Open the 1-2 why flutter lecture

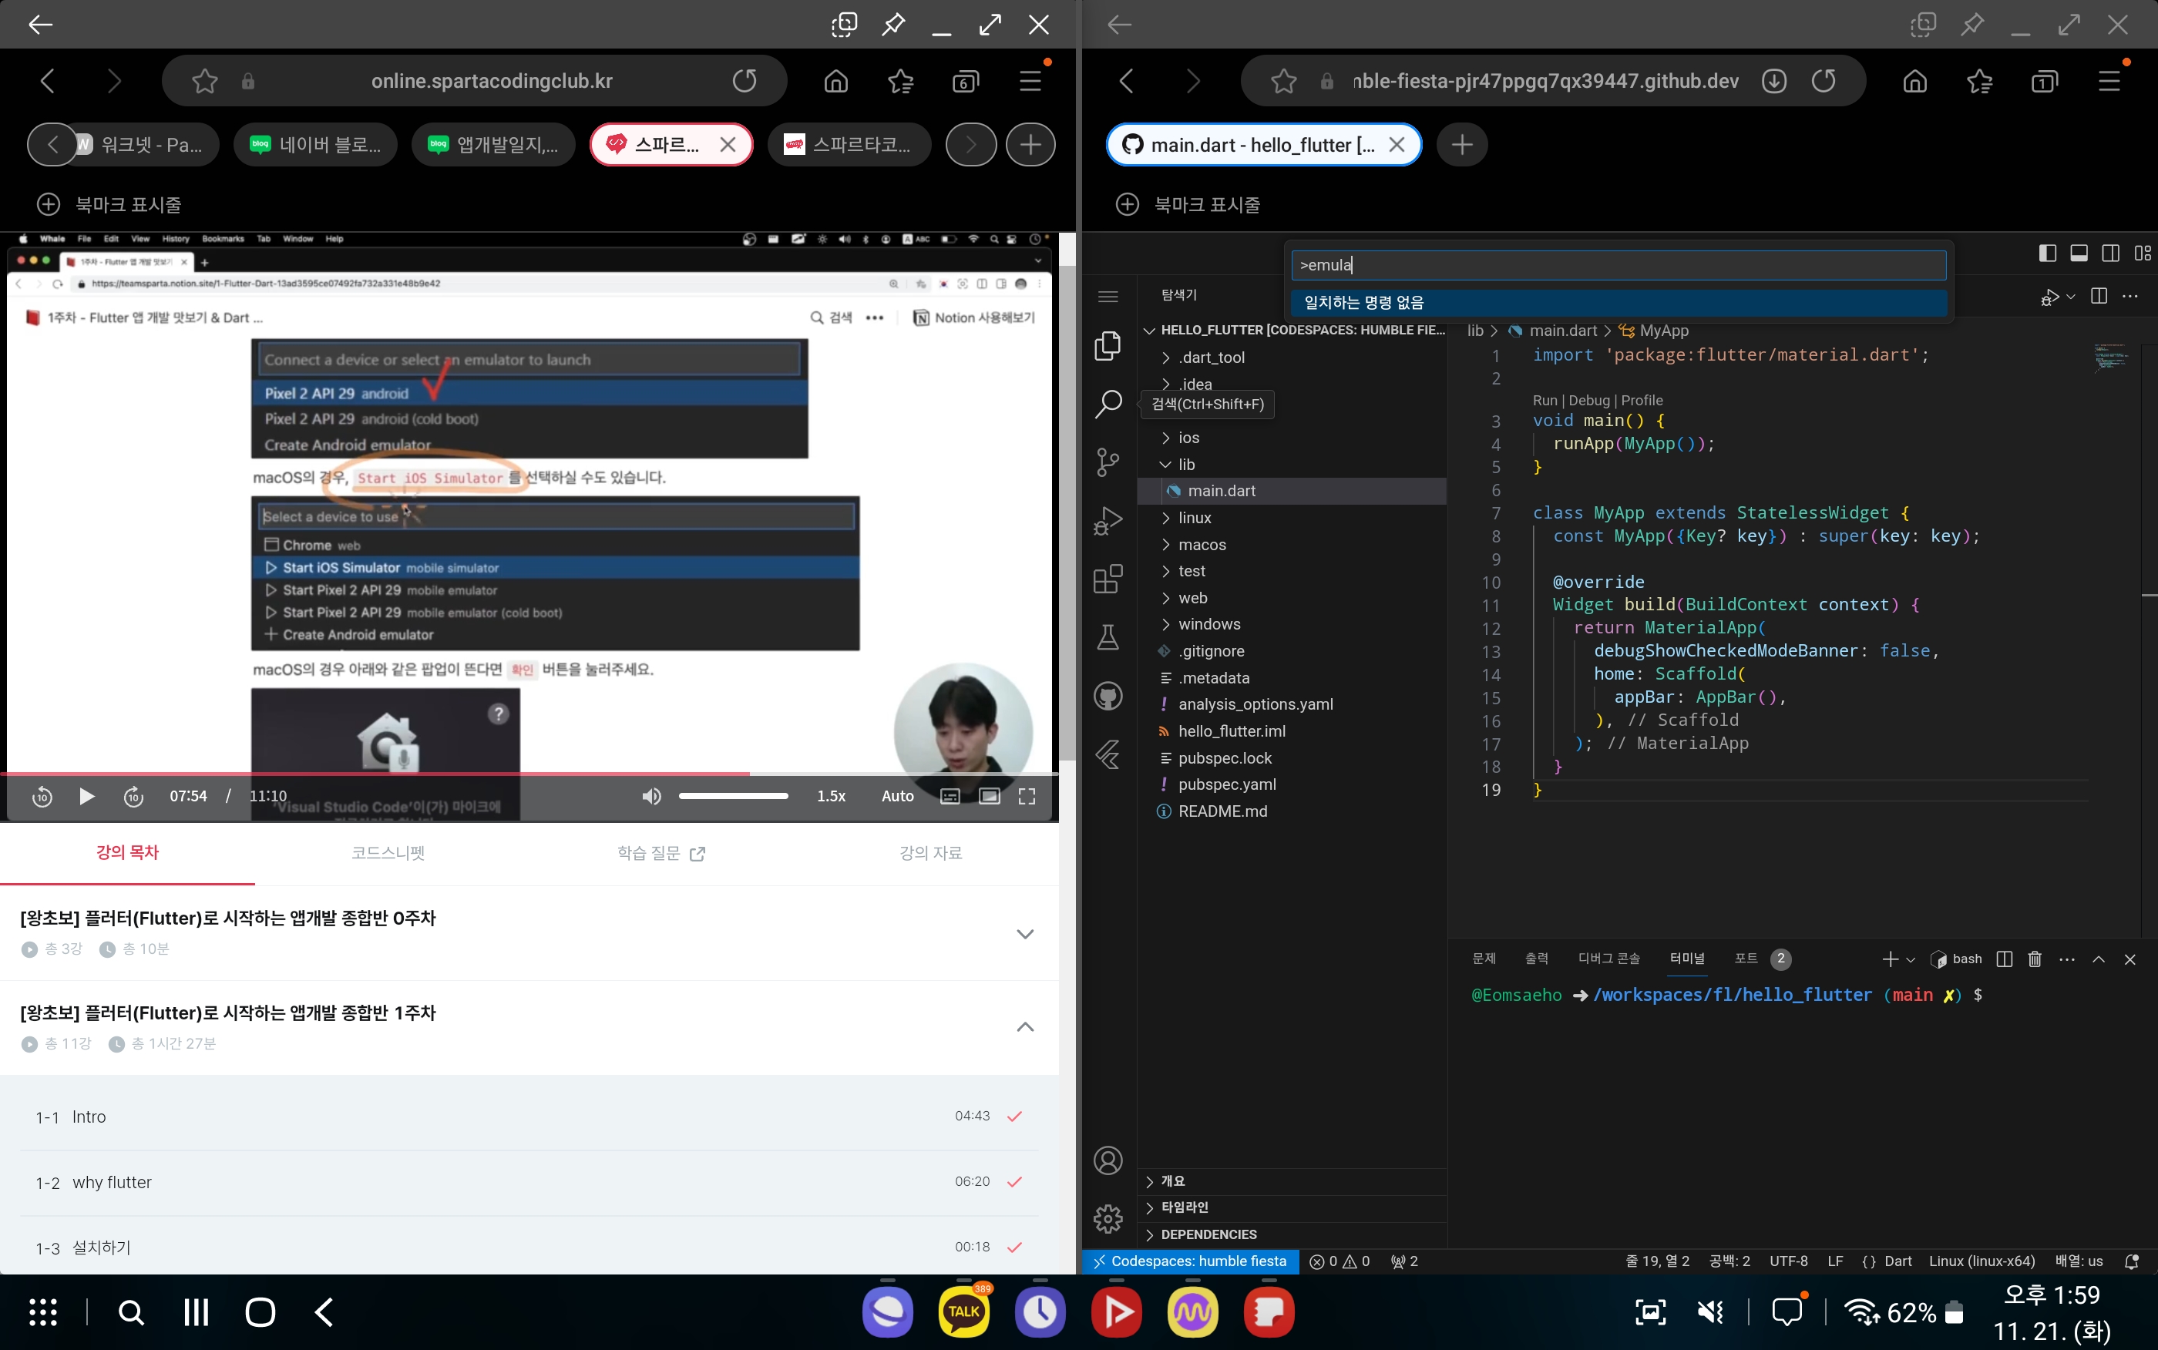(x=529, y=1182)
